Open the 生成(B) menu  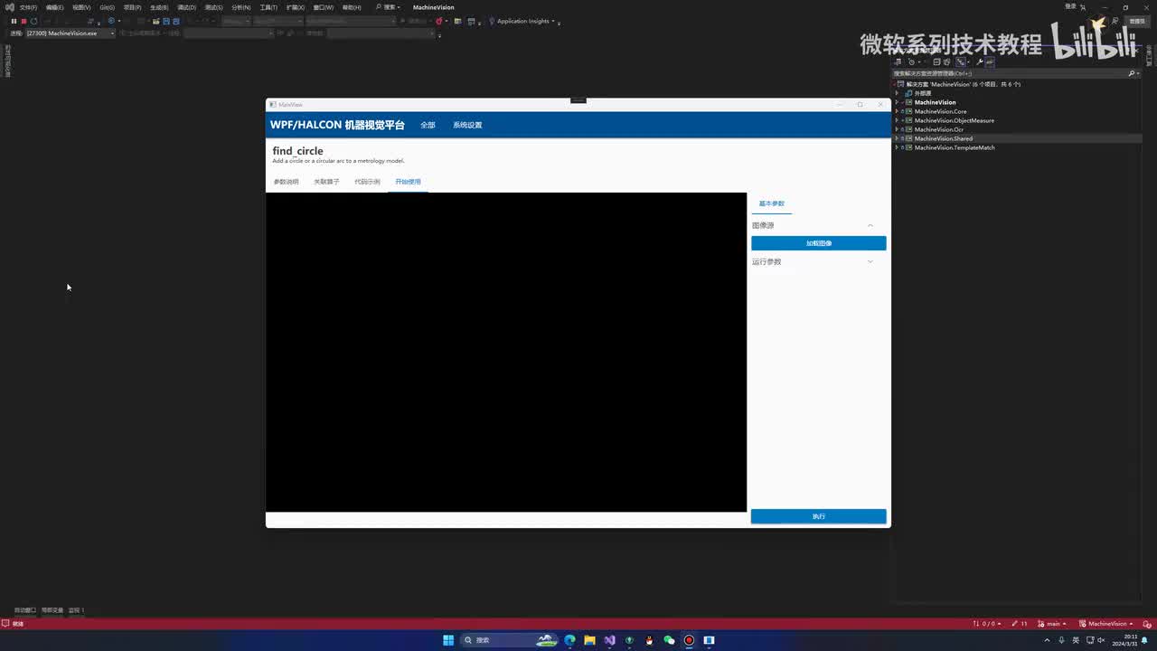click(x=159, y=7)
